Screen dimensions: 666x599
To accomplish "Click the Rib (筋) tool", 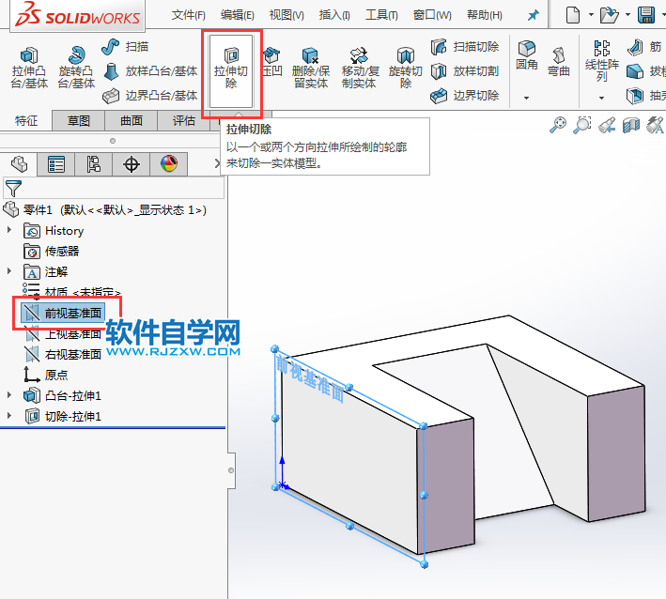I will [x=644, y=47].
